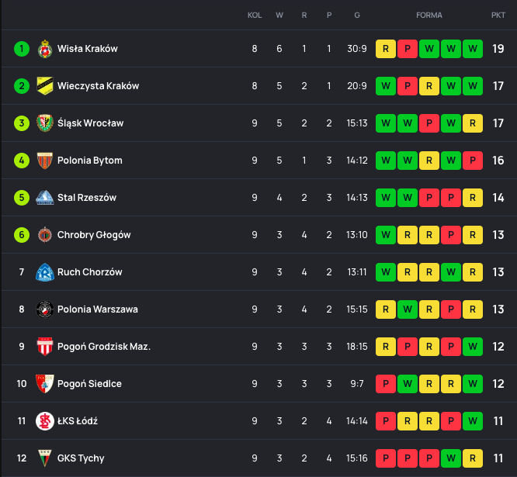Click Pogoń Siedlce's first red P form badge
Screen dimensions: 517x477
(386, 384)
